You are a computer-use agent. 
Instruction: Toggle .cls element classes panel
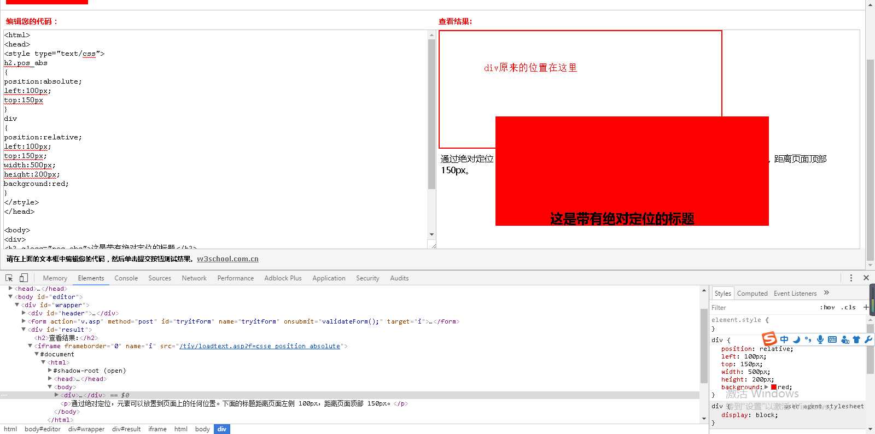(848, 307)
